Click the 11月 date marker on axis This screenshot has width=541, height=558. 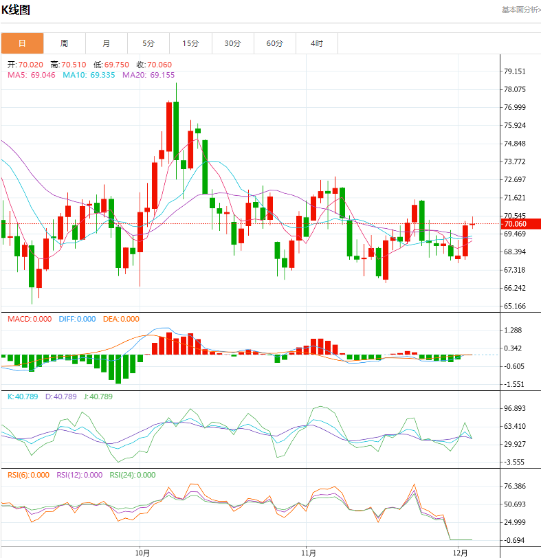(x=308, y=552)
